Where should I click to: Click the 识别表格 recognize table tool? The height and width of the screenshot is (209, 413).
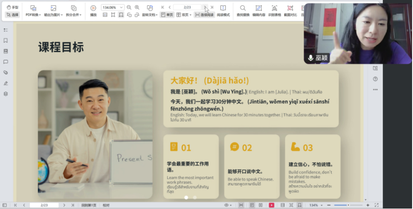[274, 11]
